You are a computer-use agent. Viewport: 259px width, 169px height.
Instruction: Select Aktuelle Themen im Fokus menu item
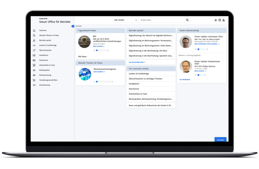[49, 35]
